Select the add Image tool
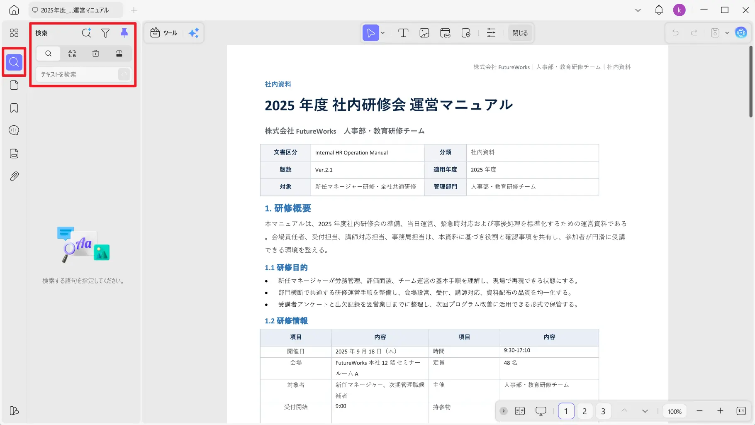 [x=424, y=33]
